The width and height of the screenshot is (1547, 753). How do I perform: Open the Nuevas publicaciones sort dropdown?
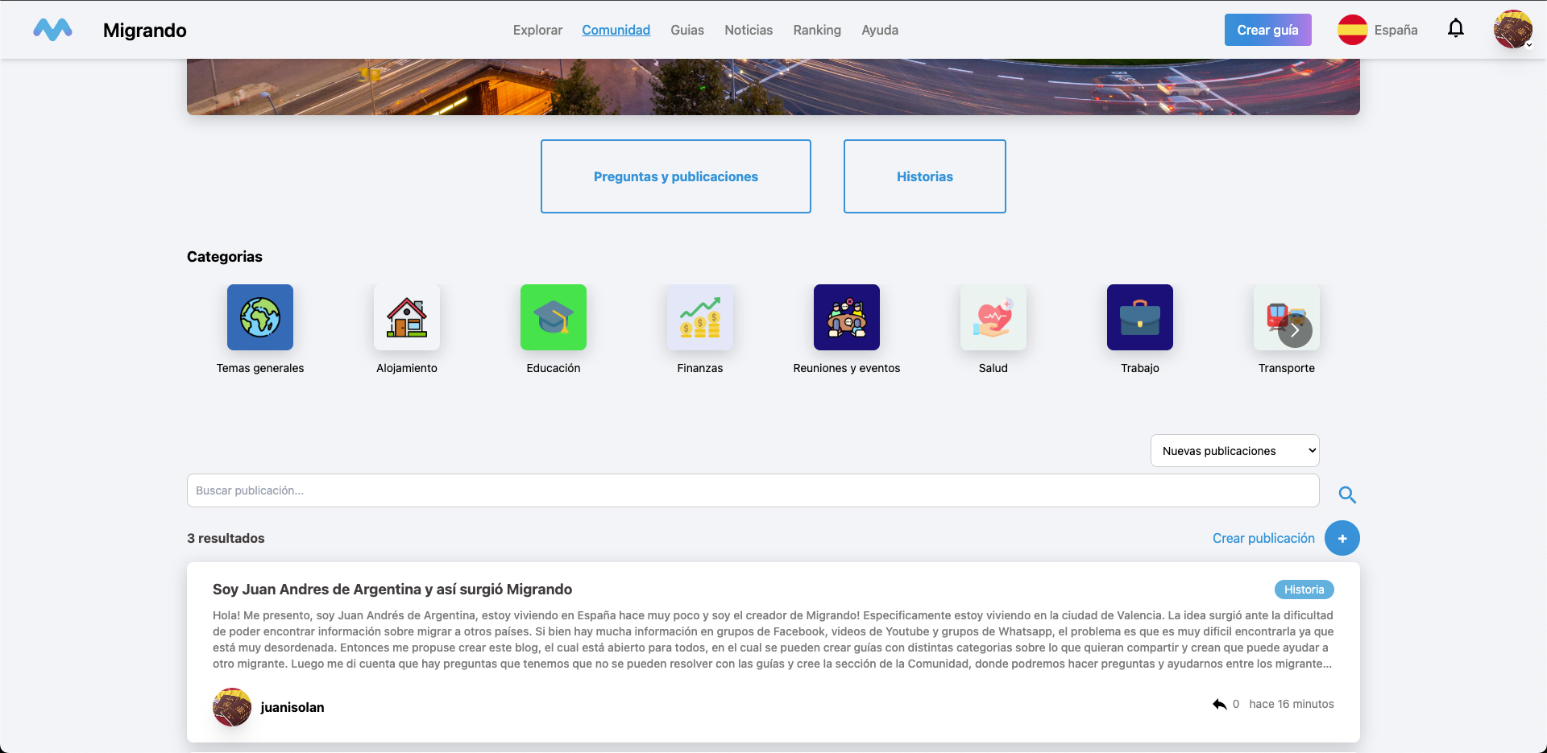pyautogui.click(x=1235, y=451)
